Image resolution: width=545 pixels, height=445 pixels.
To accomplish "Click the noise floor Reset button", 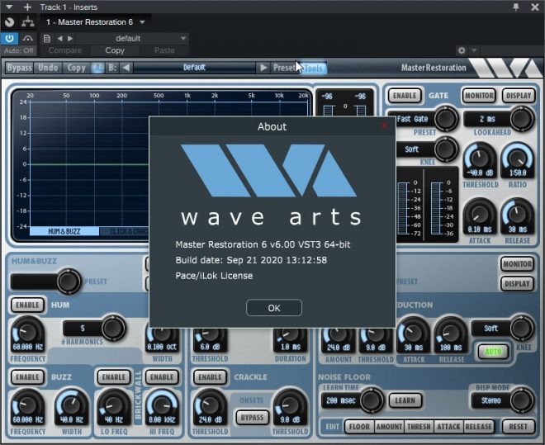I will coord(519,427).
